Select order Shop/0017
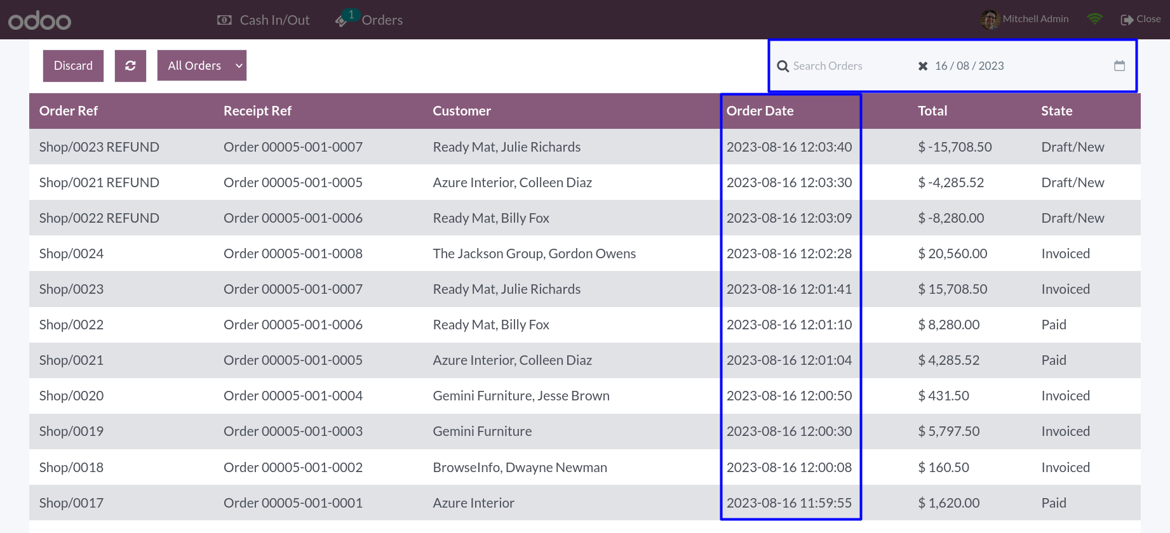The width and height of the screenshot is (1170, 533). (x=584, y=503)
